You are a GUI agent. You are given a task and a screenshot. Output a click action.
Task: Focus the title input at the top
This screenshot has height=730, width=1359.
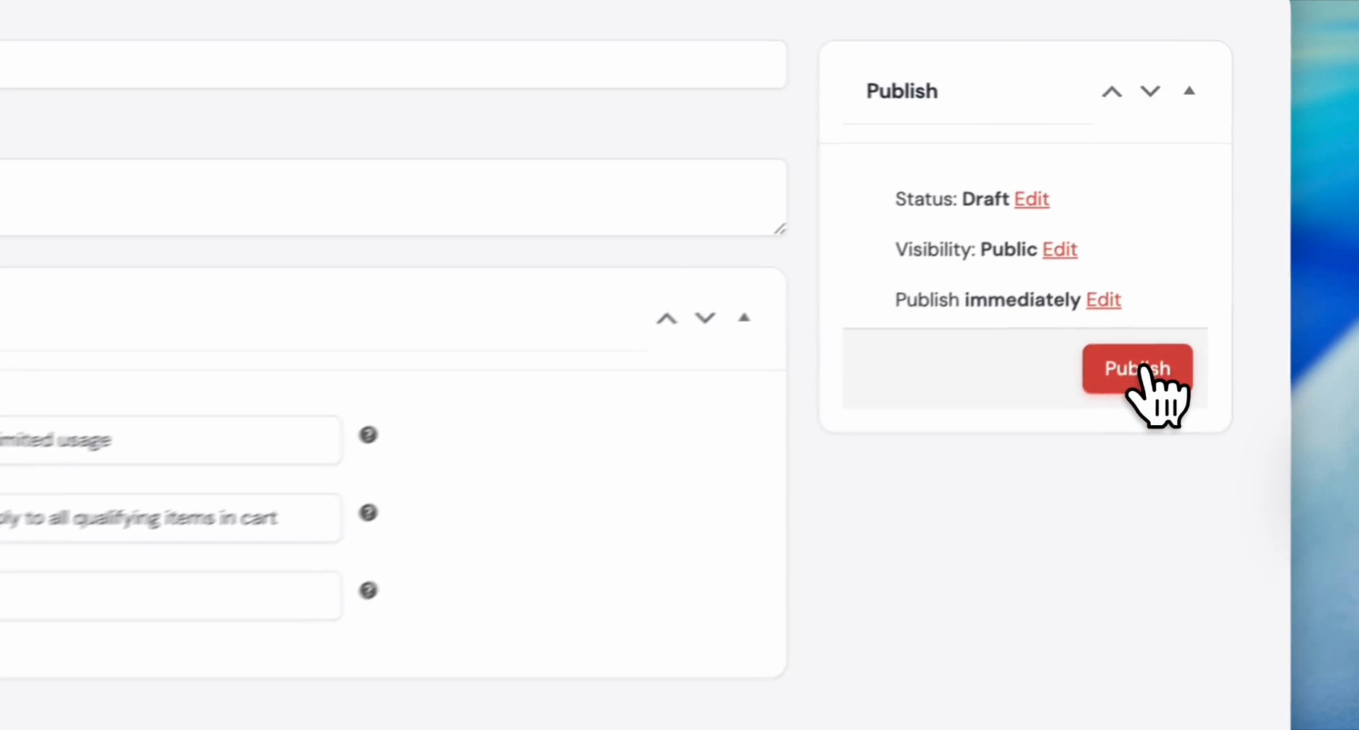393,64
